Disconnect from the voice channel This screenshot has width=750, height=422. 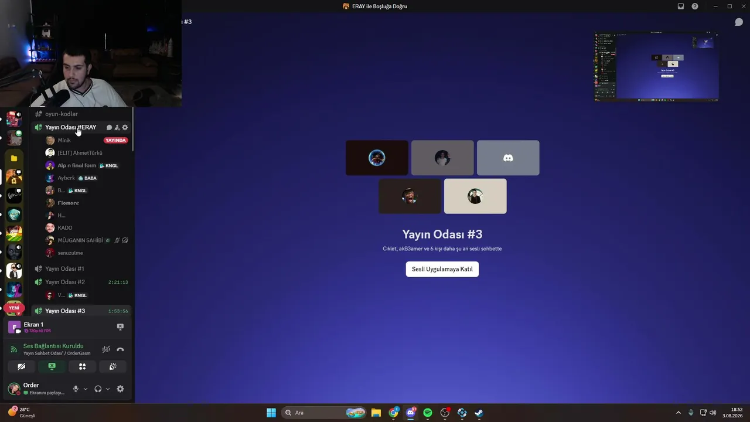click(120, 349)
